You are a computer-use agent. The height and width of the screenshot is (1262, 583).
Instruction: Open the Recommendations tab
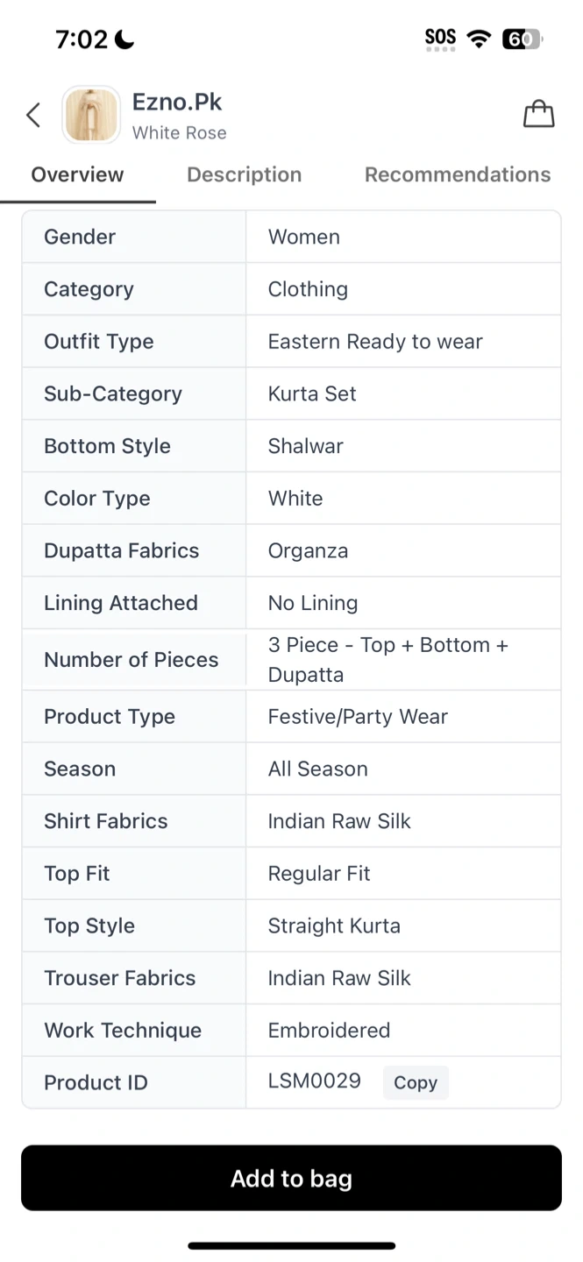(458, 174)
